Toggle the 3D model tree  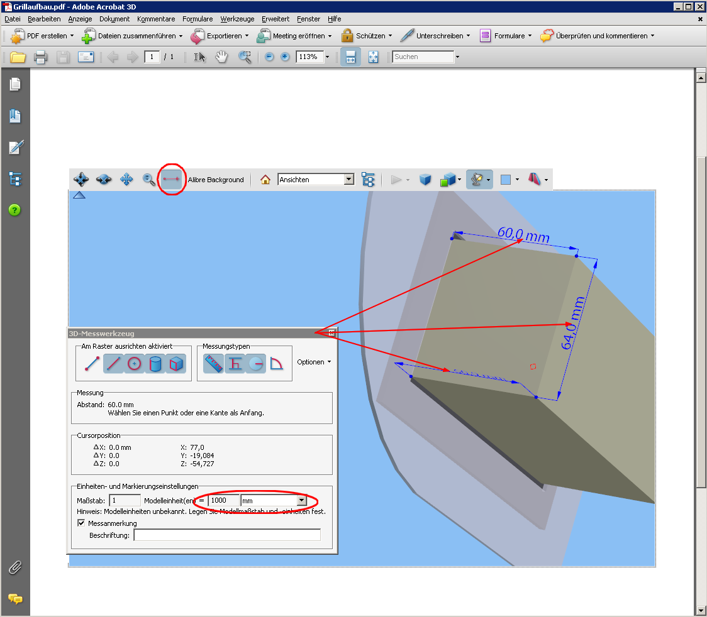pyautogui.click(x=368, y=179)
